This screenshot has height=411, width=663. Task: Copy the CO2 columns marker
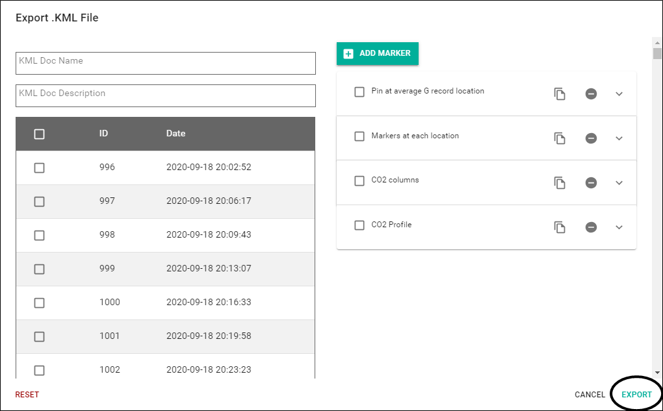560,182
